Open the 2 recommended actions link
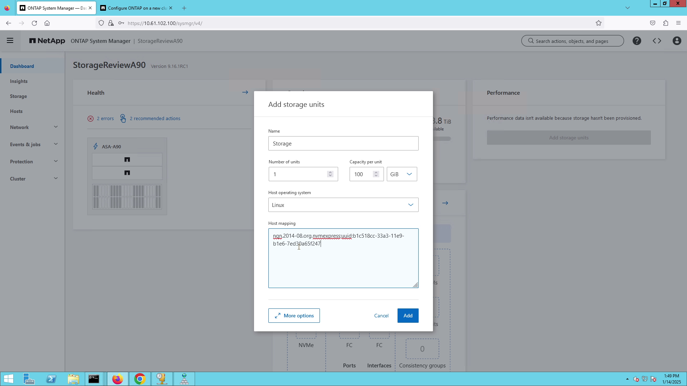Screen dimensions: 687x386 [x=155, y=118]
